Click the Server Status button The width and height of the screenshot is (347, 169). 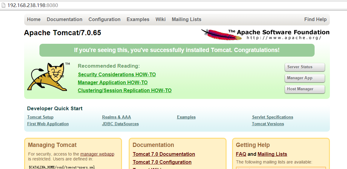click(305, 67)
